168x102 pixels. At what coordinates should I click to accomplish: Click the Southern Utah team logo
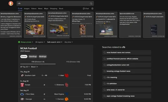pos(22,76)
